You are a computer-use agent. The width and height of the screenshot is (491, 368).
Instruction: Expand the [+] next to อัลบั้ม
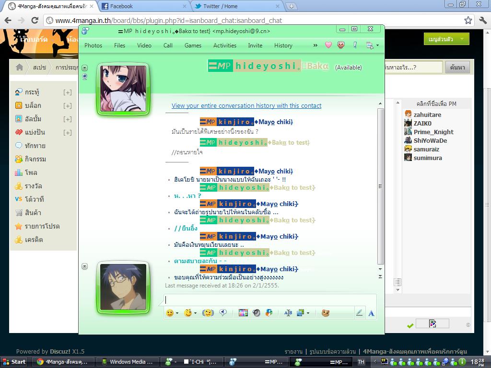click(67, 119)
